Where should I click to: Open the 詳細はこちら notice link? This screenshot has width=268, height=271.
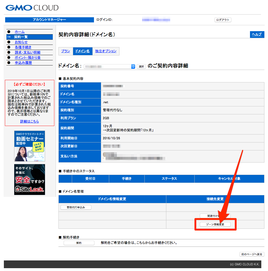point(30,121)
